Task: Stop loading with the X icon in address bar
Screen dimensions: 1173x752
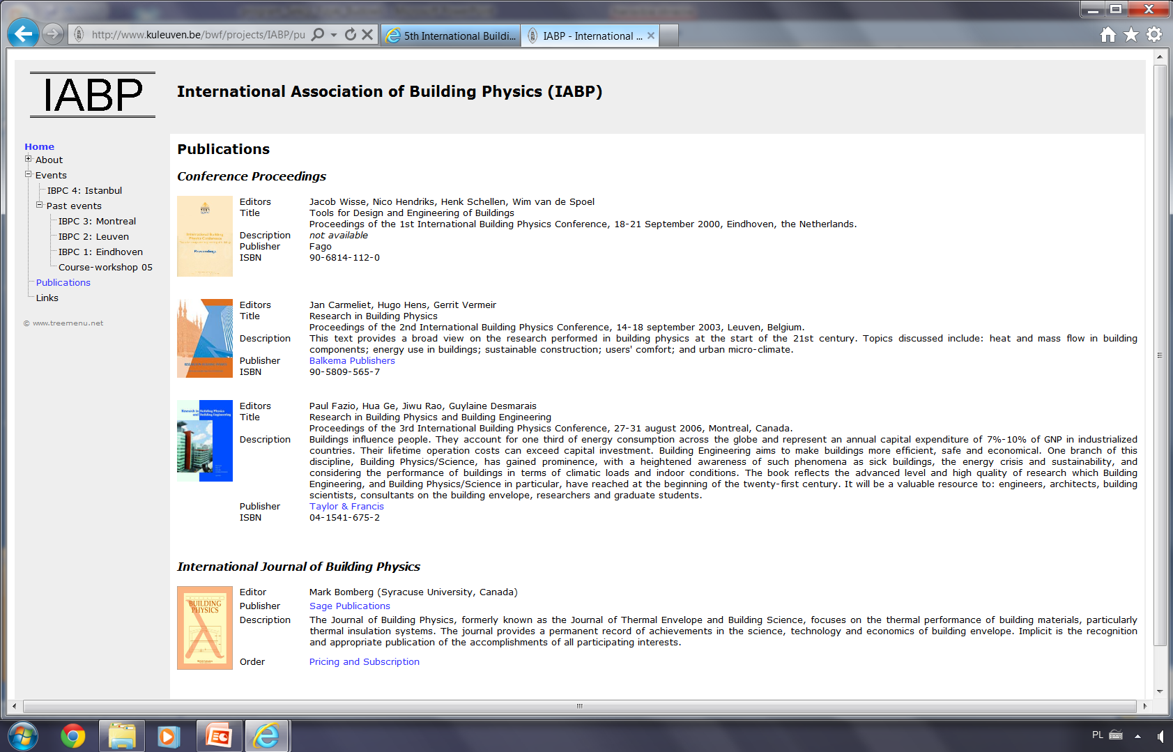Action: pyautogui.click(x=367, y=34)
